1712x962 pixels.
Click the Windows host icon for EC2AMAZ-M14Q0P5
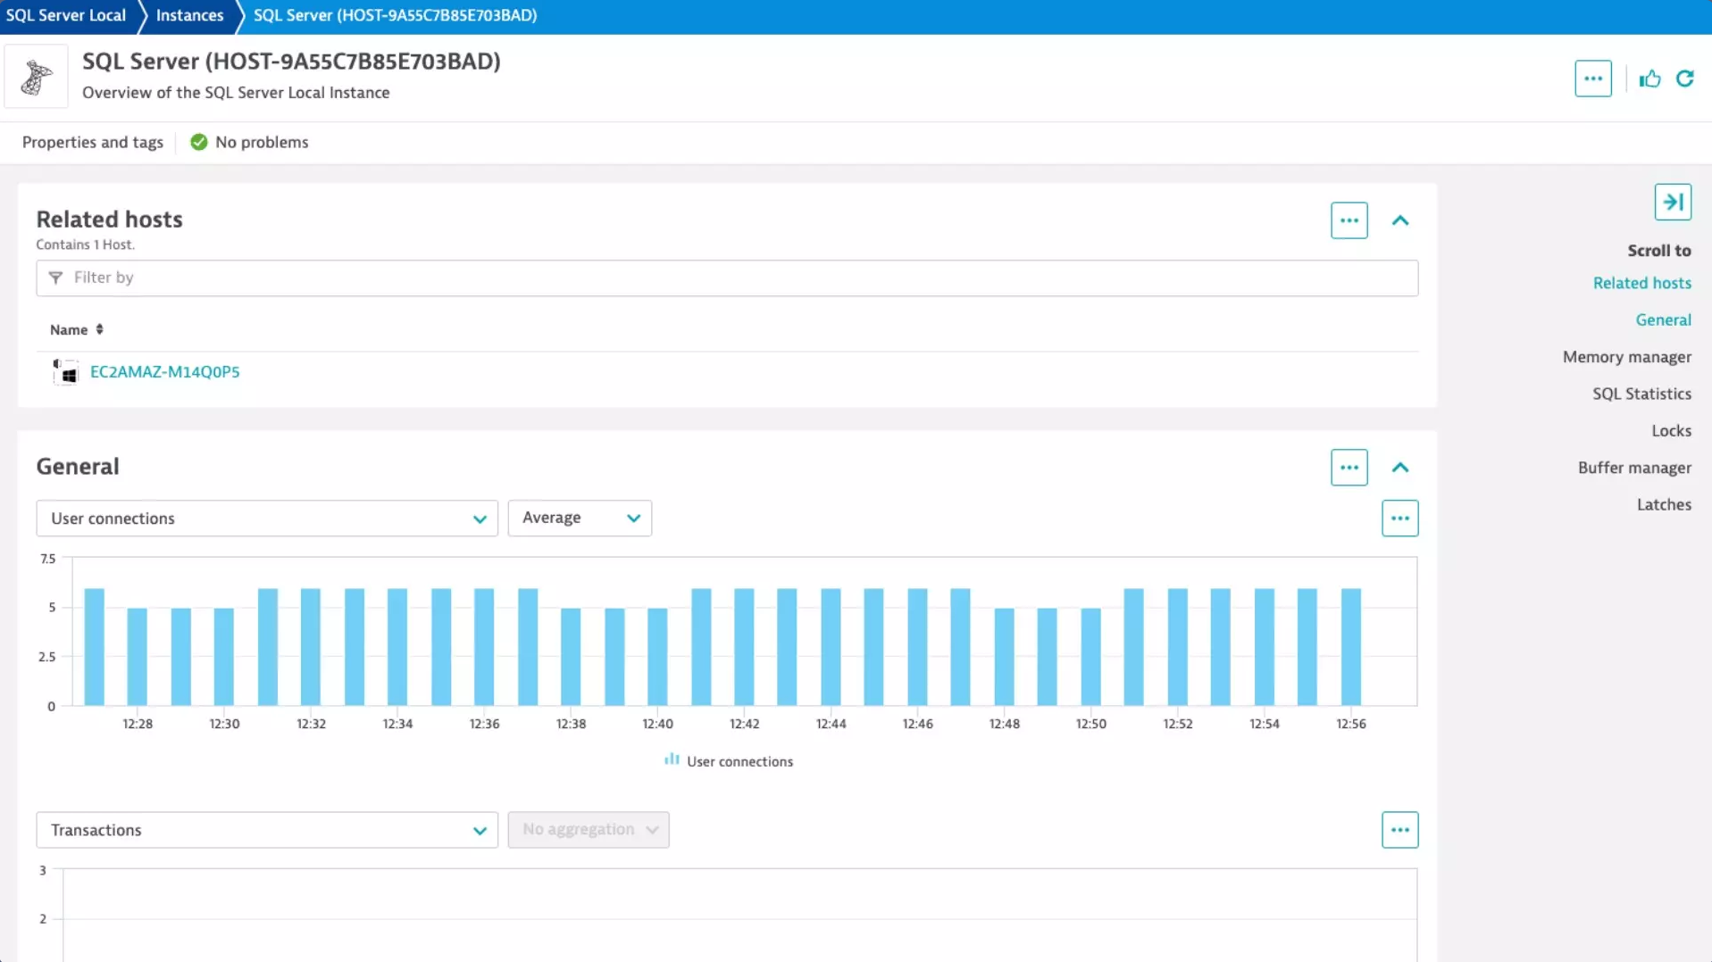65,371
